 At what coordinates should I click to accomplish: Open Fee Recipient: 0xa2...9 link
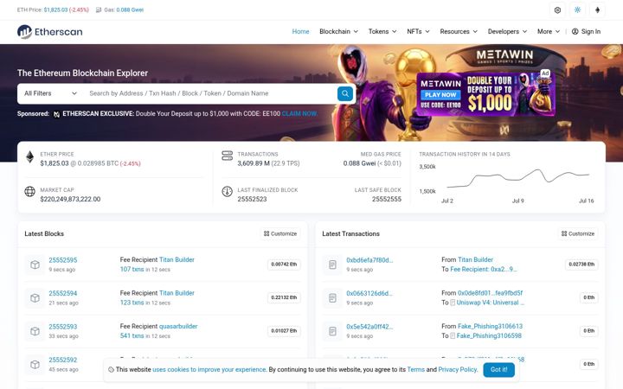(484, 269)
